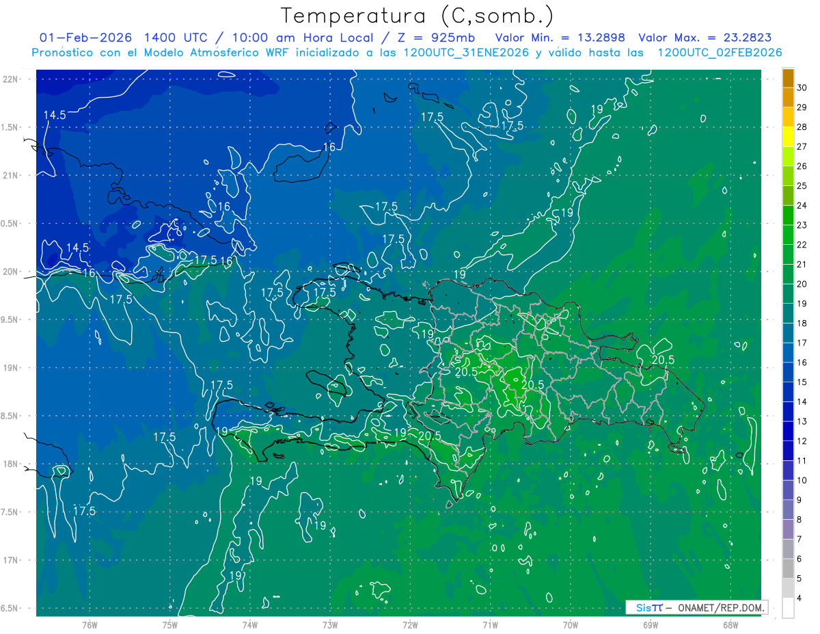The image size is (820, 634).
Task: Click the '21N' latitude axis label
Action: pos(12,175)
